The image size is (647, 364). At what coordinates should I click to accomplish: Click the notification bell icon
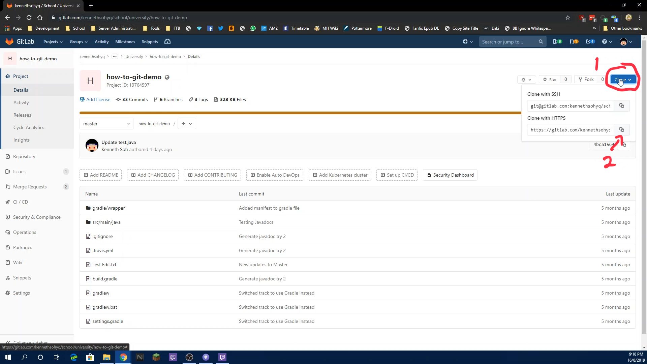[x=523, y=80]
